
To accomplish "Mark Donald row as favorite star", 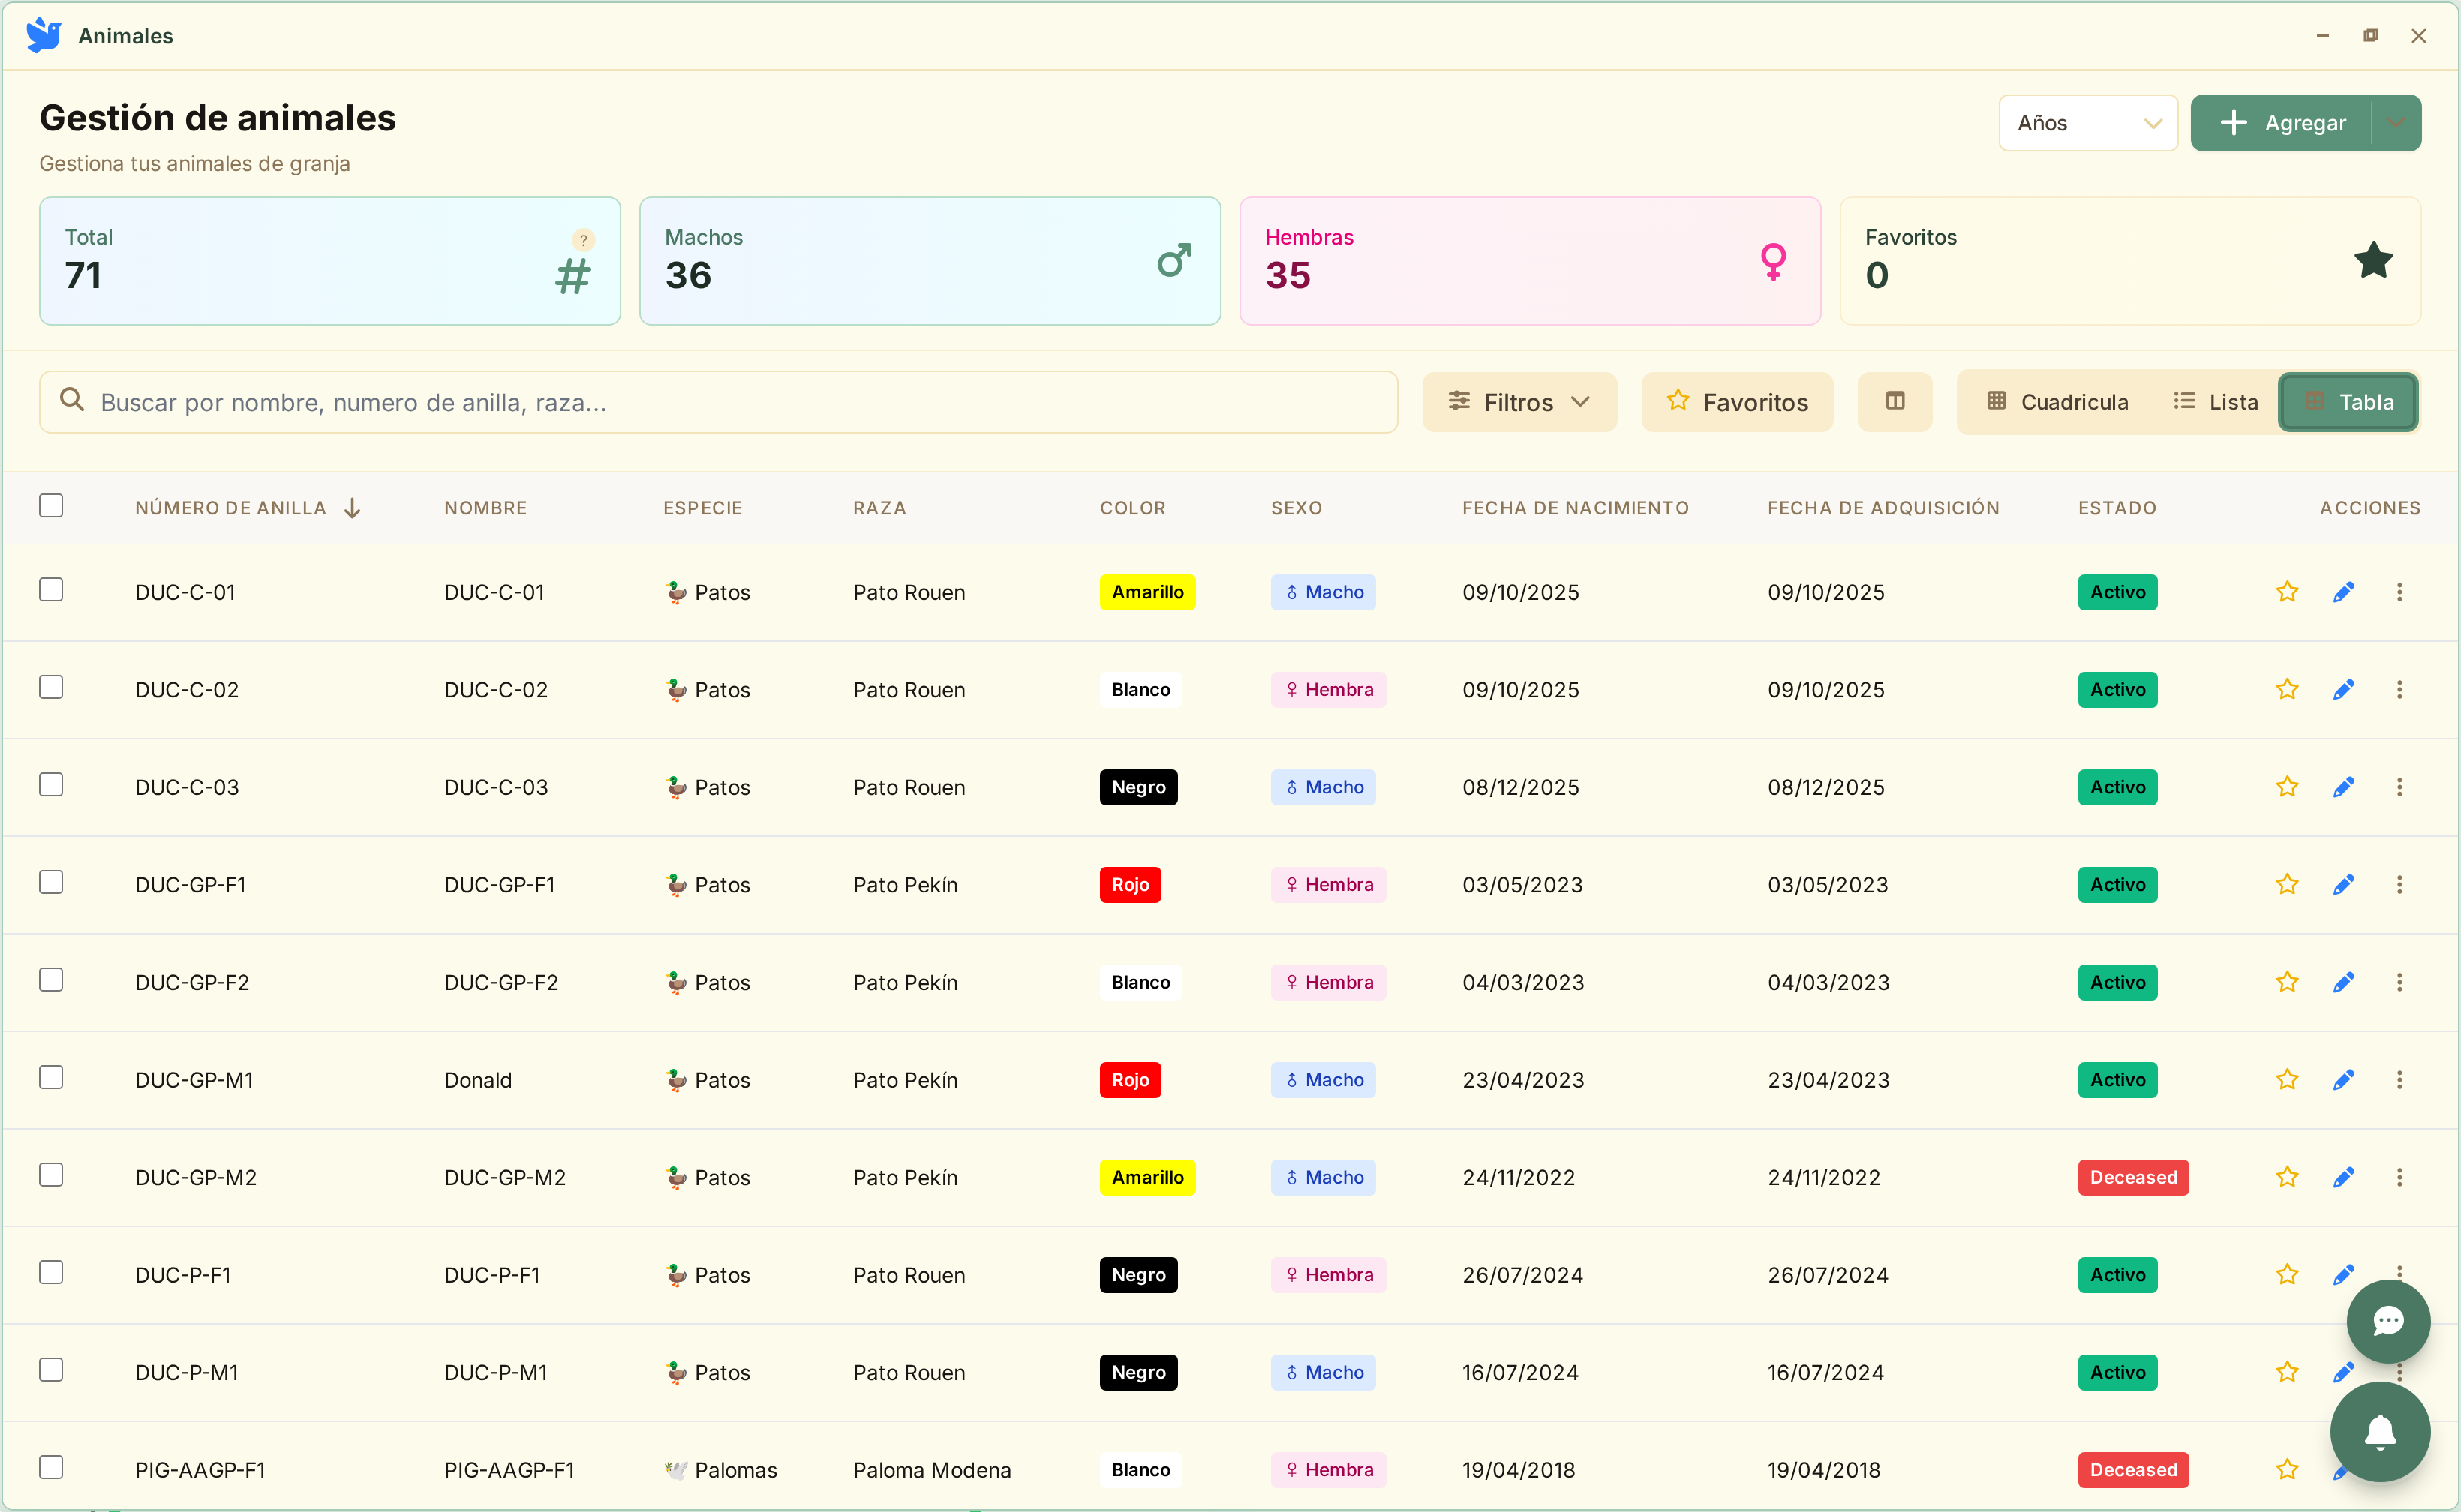I will (2286, 1080).
